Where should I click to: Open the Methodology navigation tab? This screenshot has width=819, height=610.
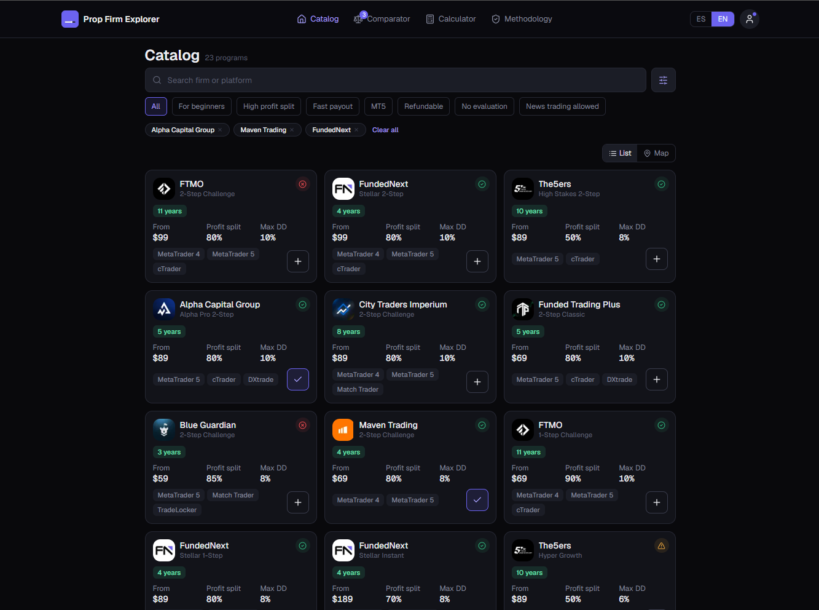click(x=522, y=19)
